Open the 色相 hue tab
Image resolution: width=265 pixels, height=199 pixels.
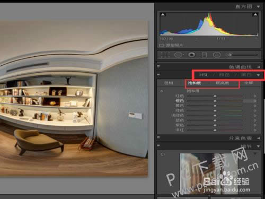click(169, 83)
